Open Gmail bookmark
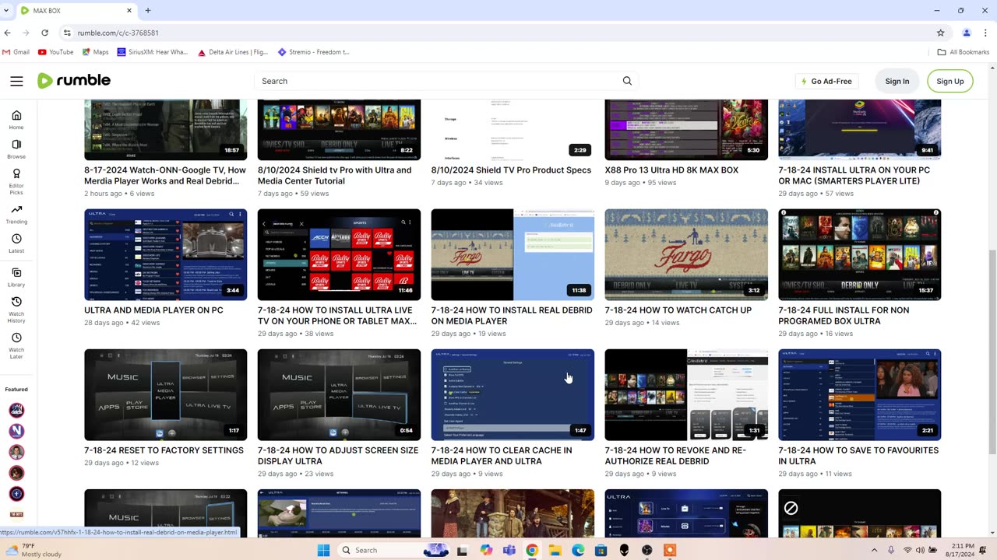Viewport: 997px width, 560px height. (16, 52)
